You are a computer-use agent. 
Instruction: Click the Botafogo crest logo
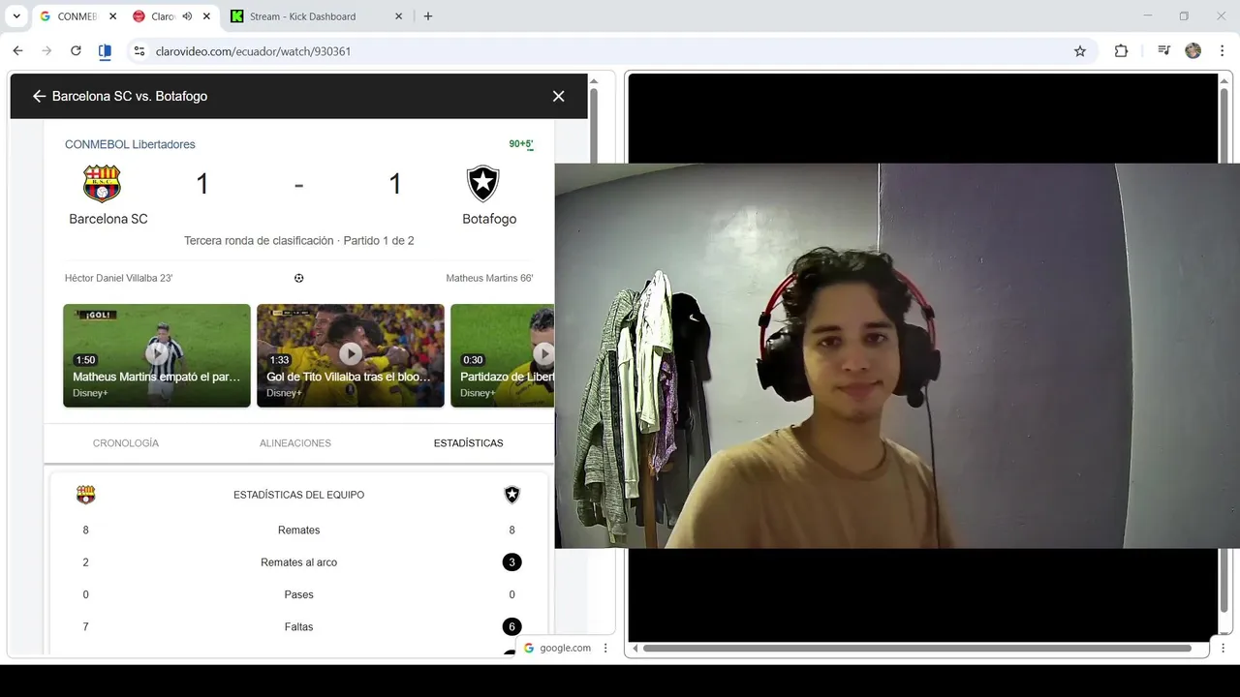coord(482,183)
